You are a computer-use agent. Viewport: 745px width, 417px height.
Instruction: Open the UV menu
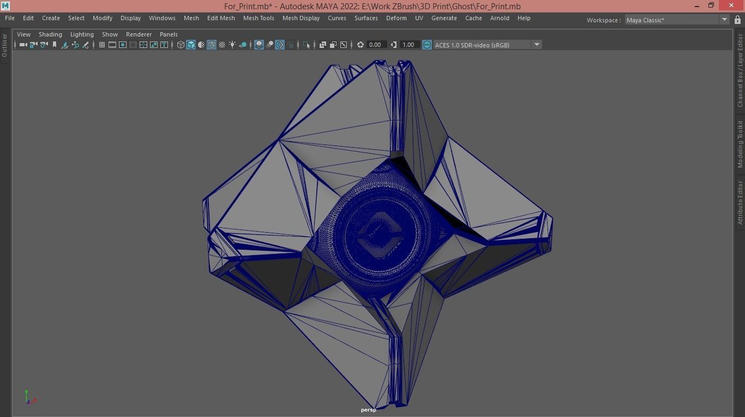[x=419, y=18]
